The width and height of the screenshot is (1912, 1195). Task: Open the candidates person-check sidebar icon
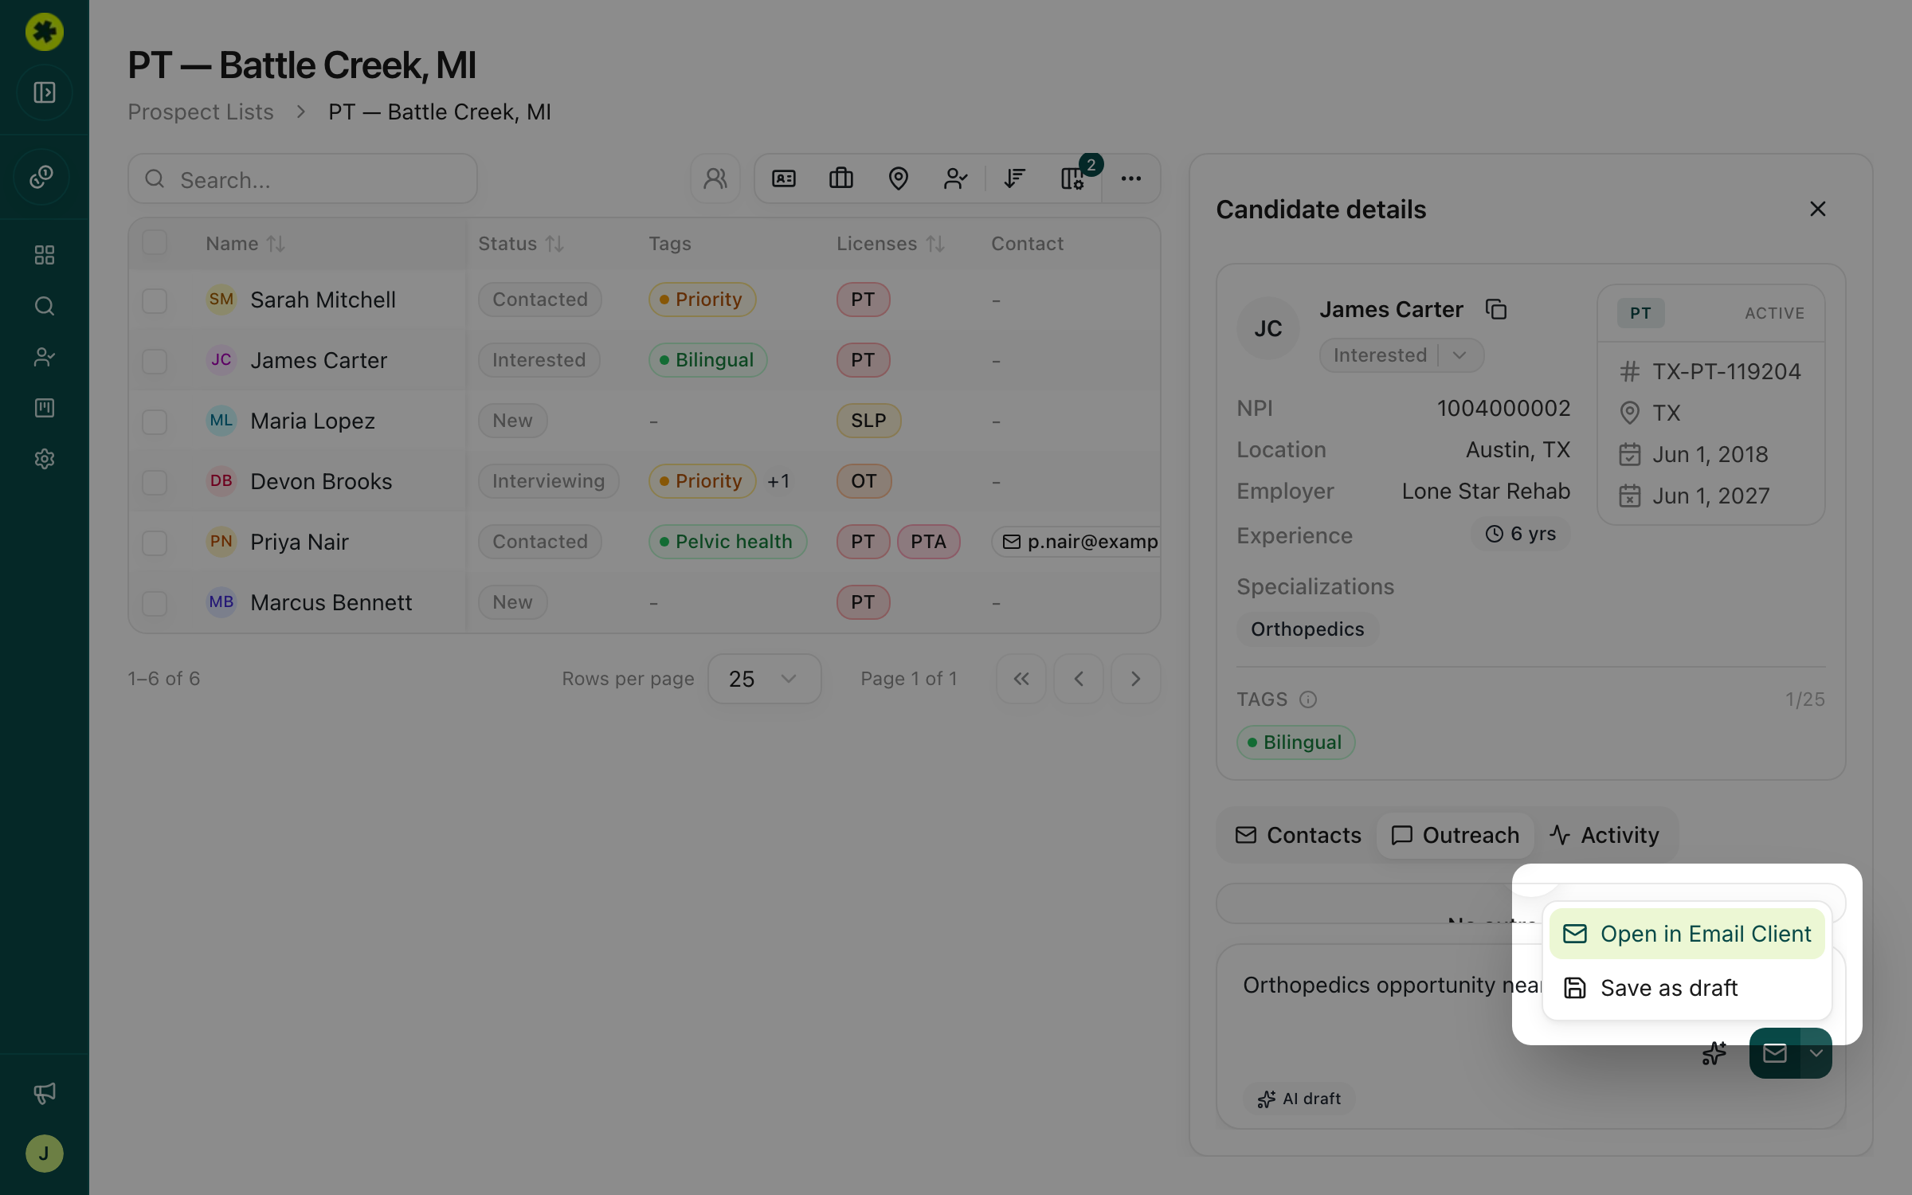pos(45,357)
